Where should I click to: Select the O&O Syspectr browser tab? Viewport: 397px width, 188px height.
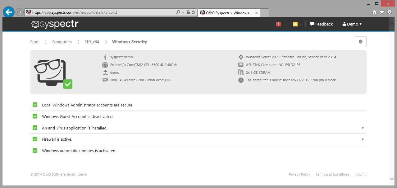tap(229, 13)
